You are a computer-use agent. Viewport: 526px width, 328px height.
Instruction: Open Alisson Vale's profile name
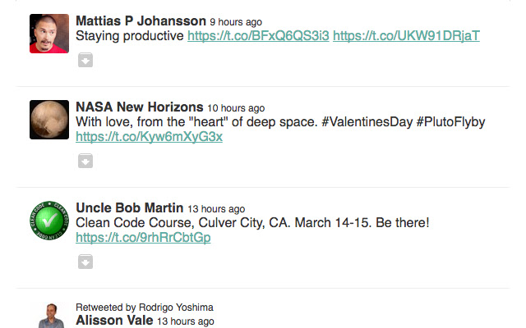(x=114, y=321)
